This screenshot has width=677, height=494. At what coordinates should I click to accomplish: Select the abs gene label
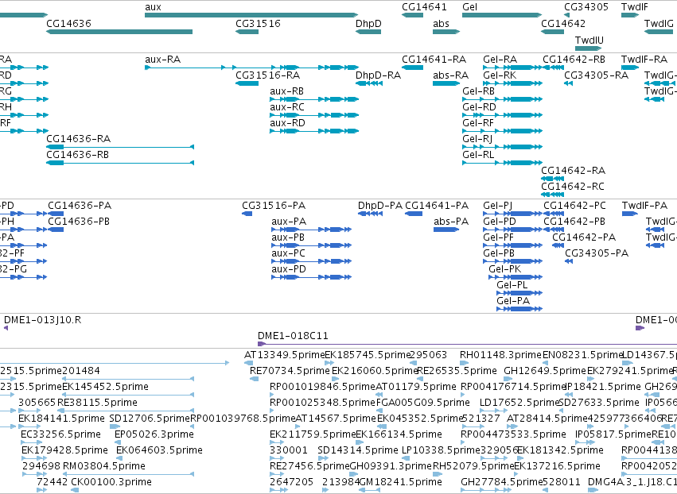[x=441, y=23]
